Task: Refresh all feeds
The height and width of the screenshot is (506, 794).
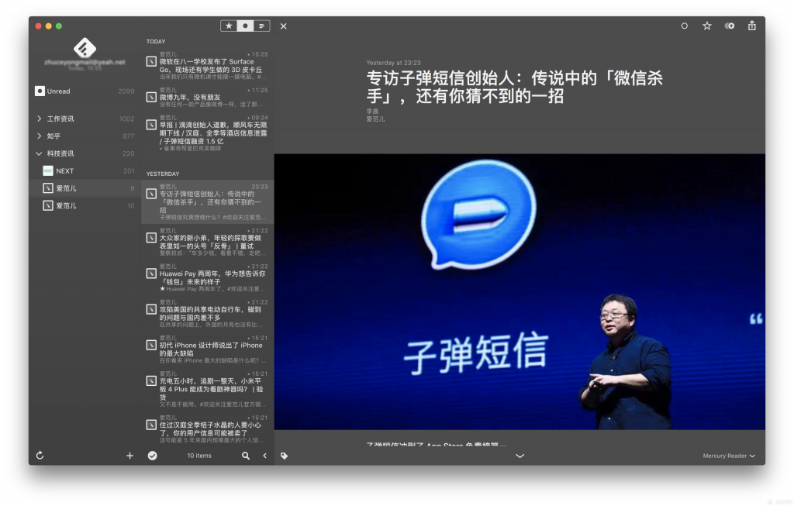Action: 40,456
